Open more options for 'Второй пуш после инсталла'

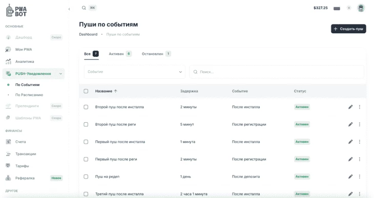[360, 107]
